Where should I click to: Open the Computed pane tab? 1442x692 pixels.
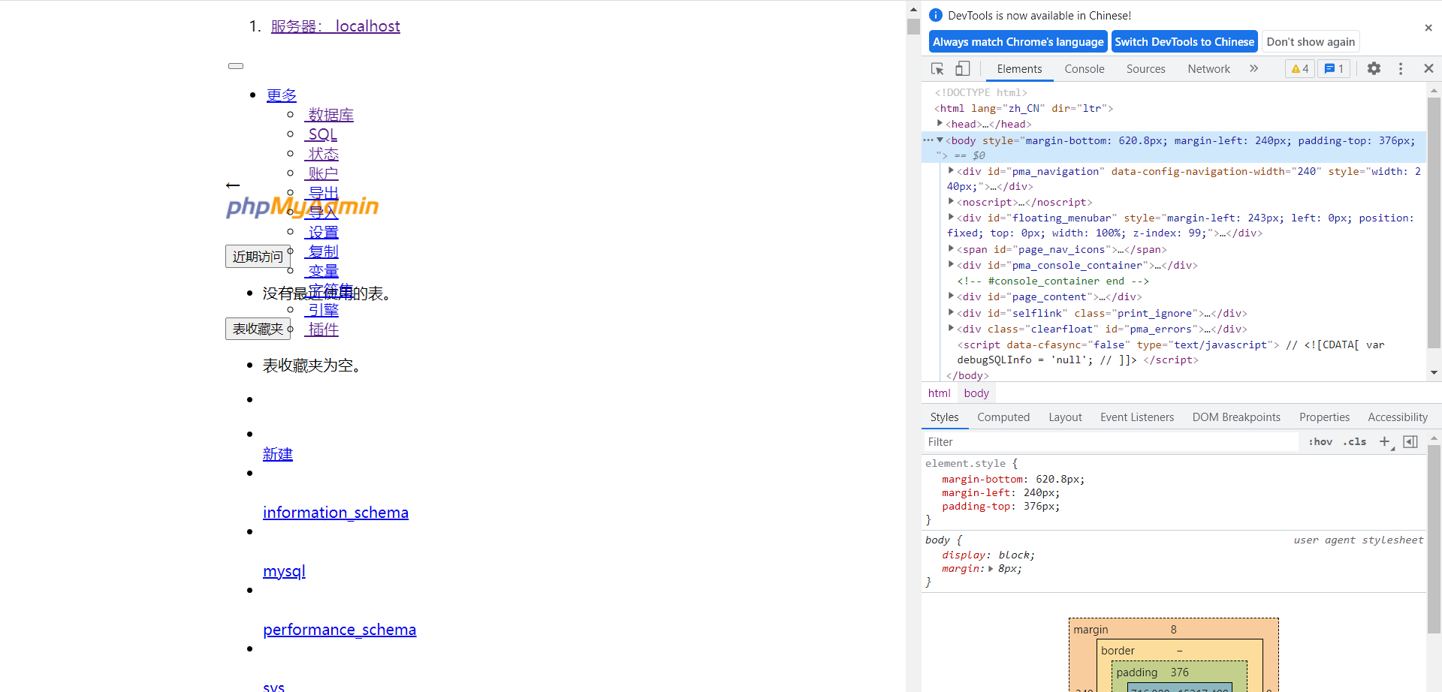[1003, 417]
